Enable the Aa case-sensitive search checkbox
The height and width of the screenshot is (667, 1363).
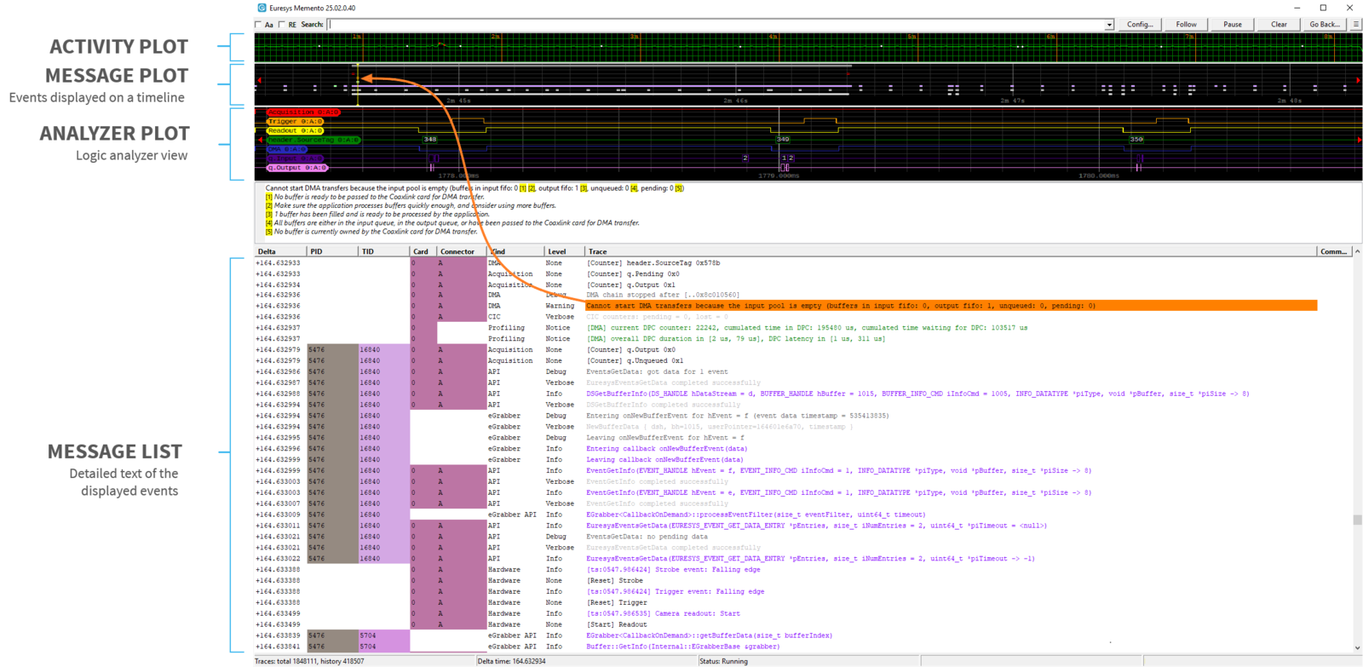pos(258,25)
